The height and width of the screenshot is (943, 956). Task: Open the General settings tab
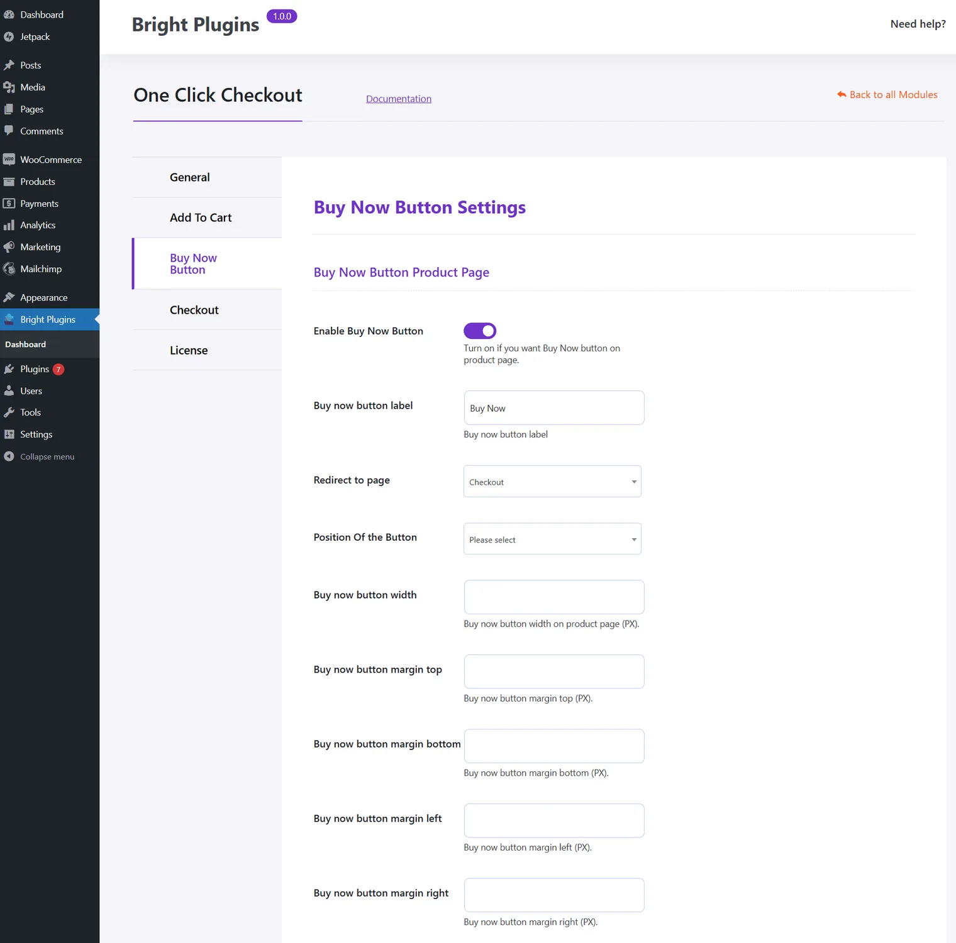tap(207, 177)
